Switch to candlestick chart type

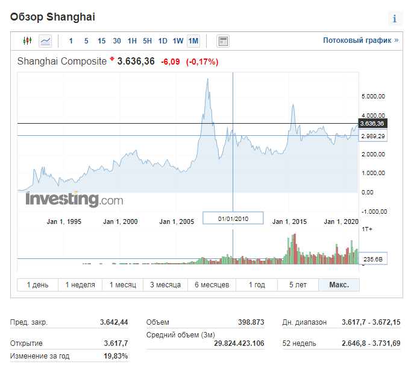click(27, 41)
